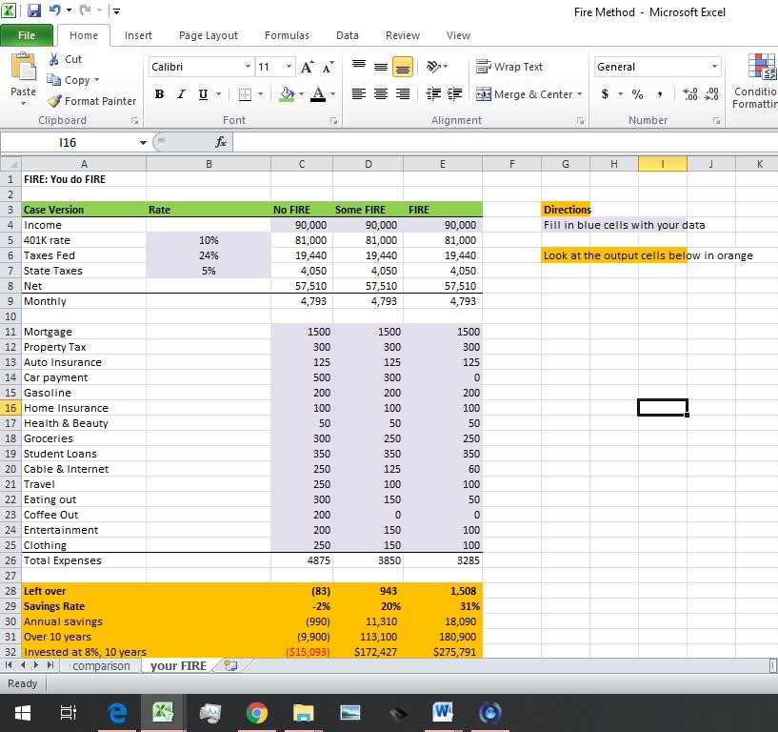
Task: Click the Save icon in quick access toolbar
Action: [x=34, y=11]
